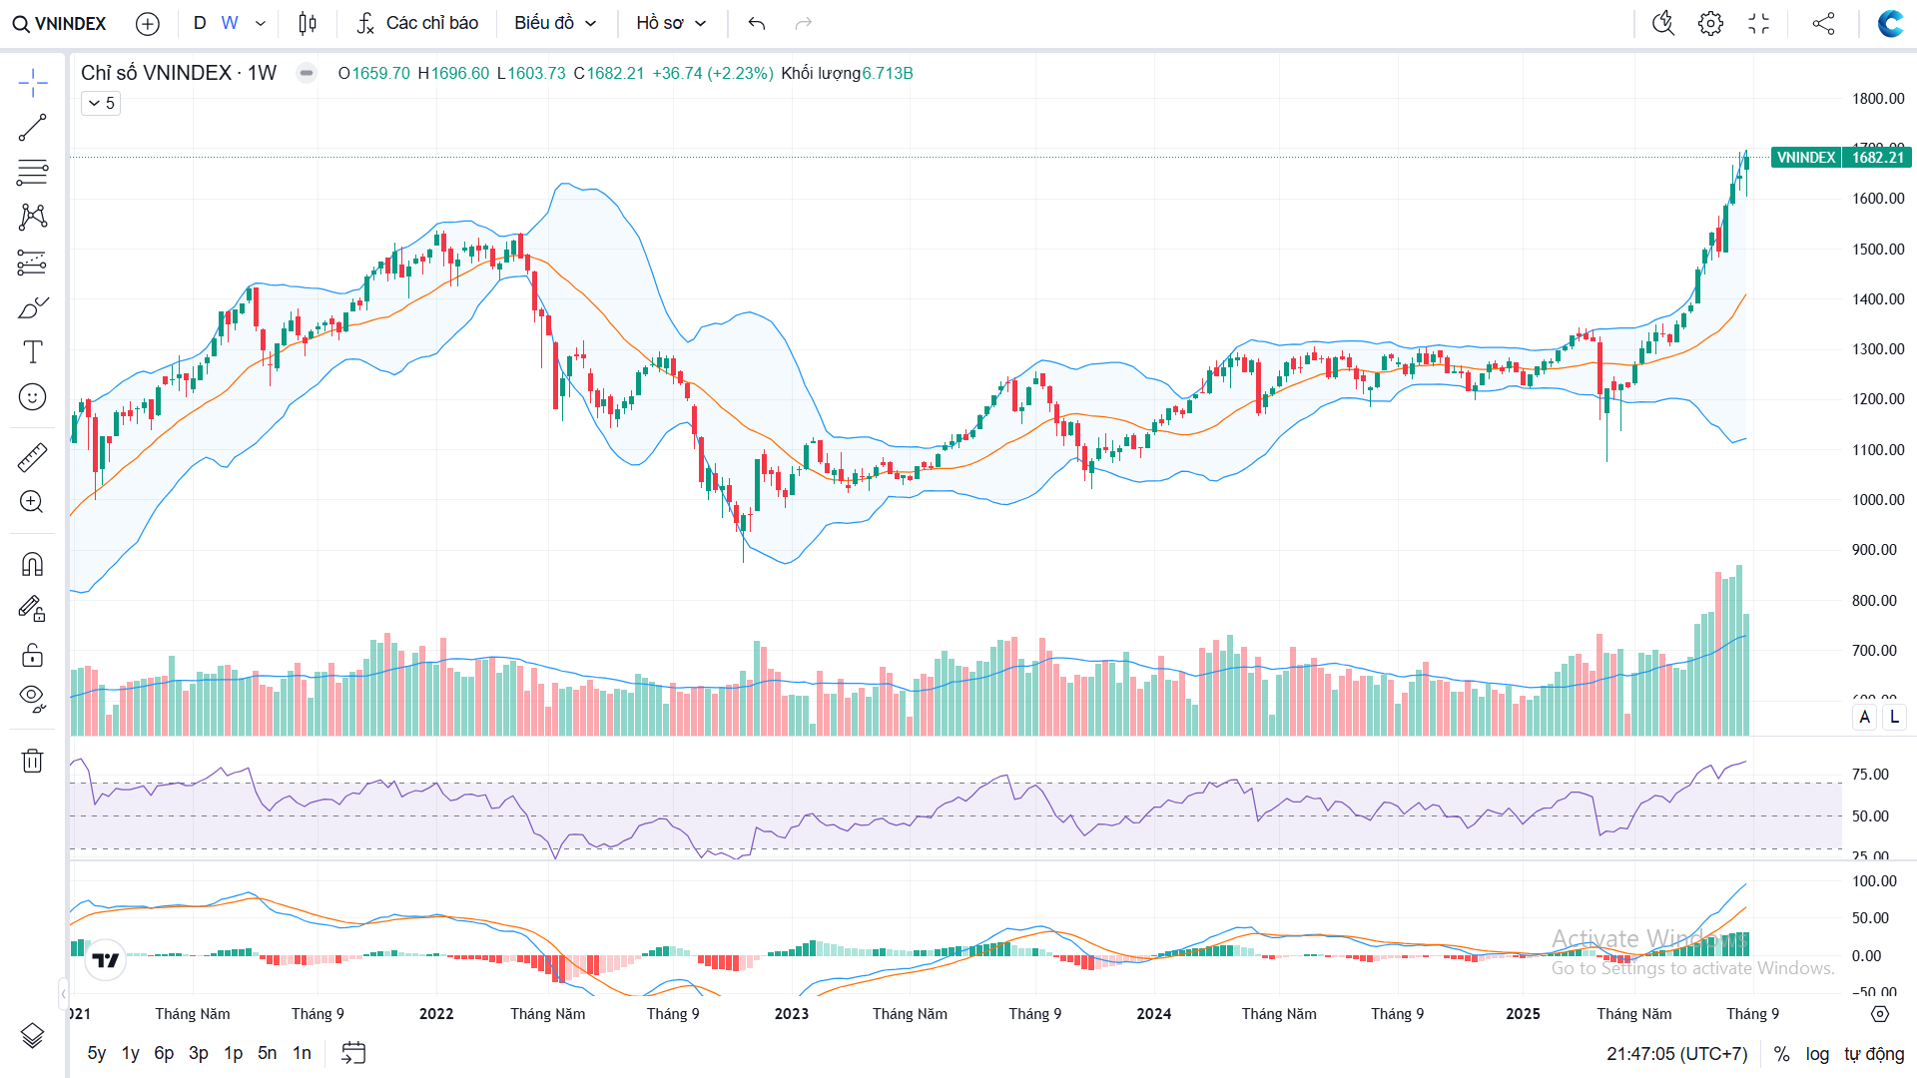Click the trash remove drawings icon

tap(32, 761)
